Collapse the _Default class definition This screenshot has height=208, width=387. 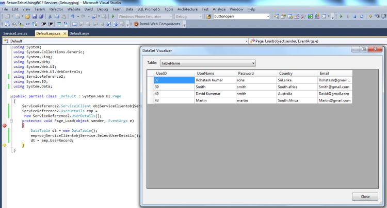[x=11, y=96]
